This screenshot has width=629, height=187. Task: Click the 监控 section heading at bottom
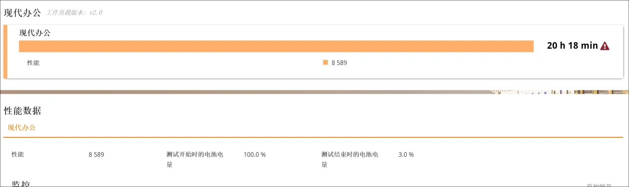pos(21,184)
